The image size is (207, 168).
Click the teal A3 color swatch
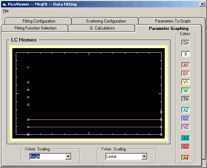[186, 138]
